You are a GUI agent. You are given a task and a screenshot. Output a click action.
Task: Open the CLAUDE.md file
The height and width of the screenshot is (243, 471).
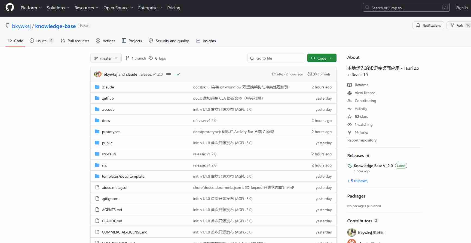tap(112, 221)
